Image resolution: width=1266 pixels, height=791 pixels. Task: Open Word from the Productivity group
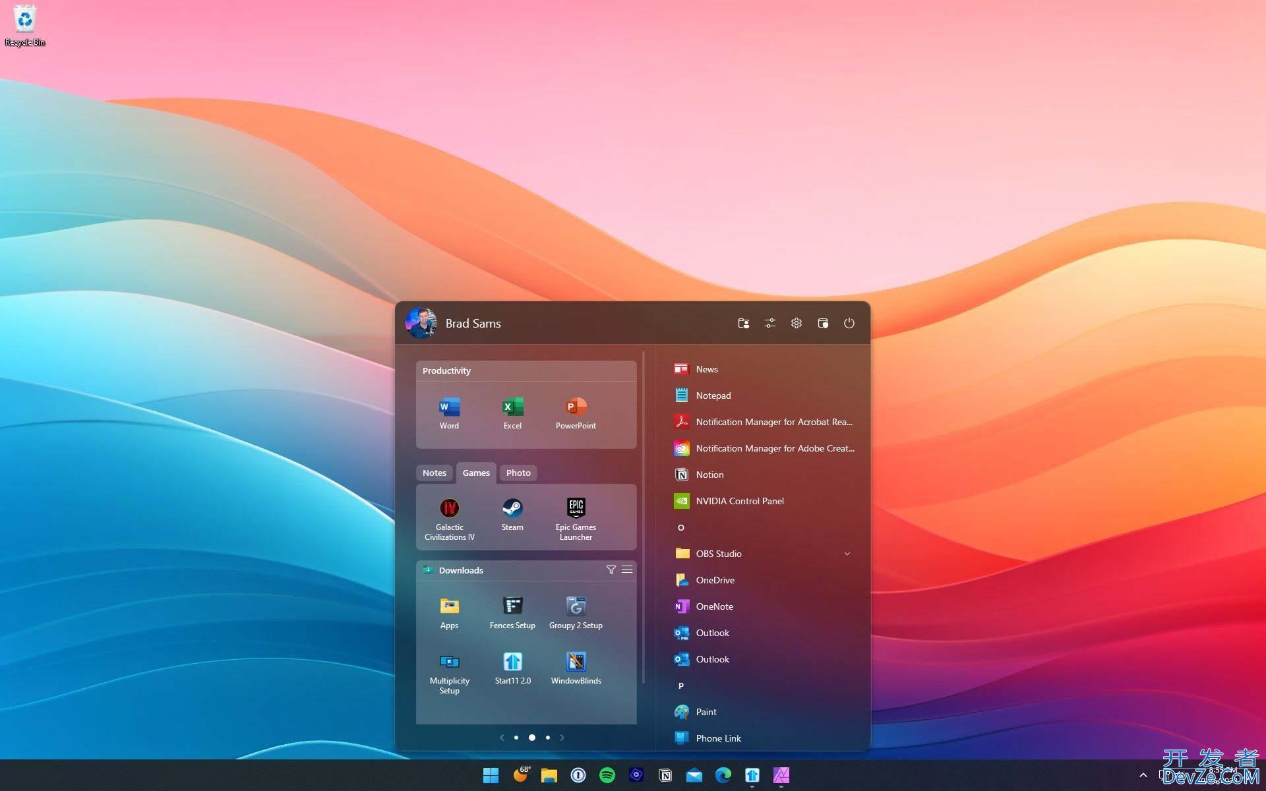449,413
